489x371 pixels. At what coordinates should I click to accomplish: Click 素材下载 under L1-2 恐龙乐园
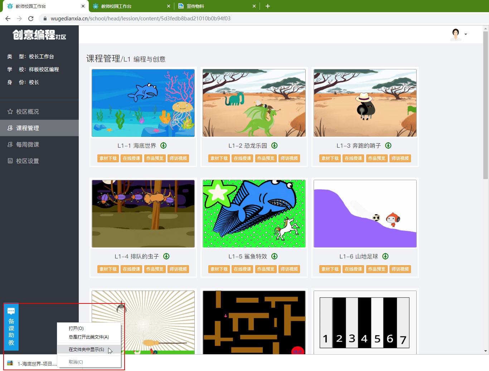coord(219,158)
